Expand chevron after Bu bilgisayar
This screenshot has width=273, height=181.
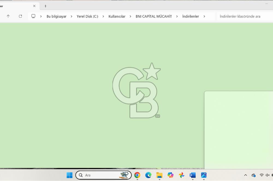(71, 16)
